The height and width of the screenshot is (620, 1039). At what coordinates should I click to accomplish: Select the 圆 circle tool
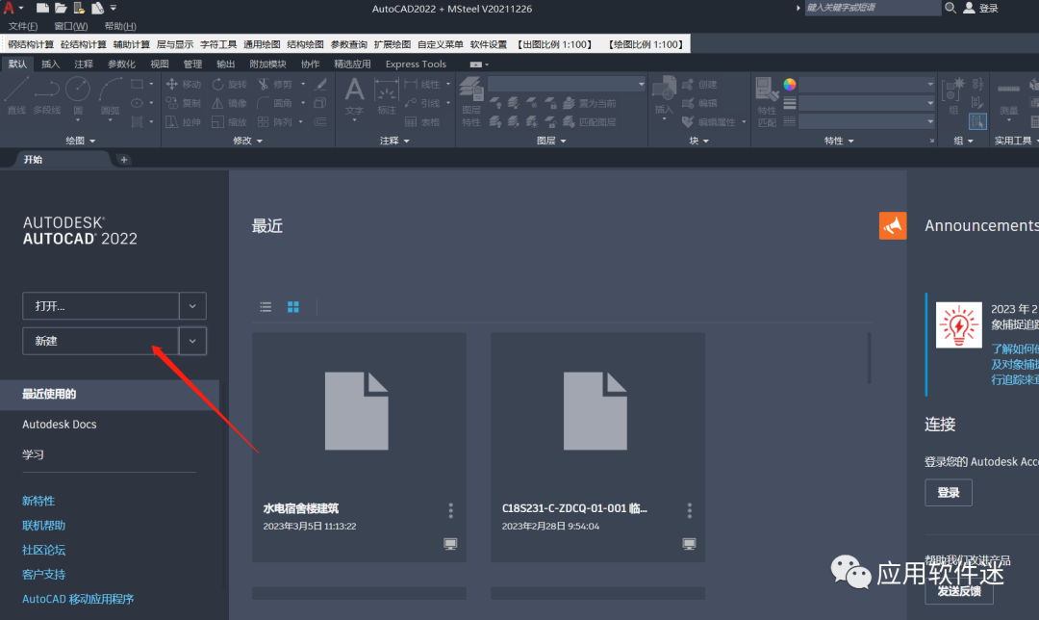click(78, 97)
